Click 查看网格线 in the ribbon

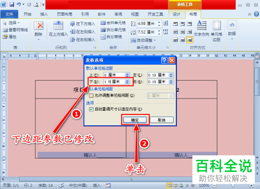click(x=15, y=30)
